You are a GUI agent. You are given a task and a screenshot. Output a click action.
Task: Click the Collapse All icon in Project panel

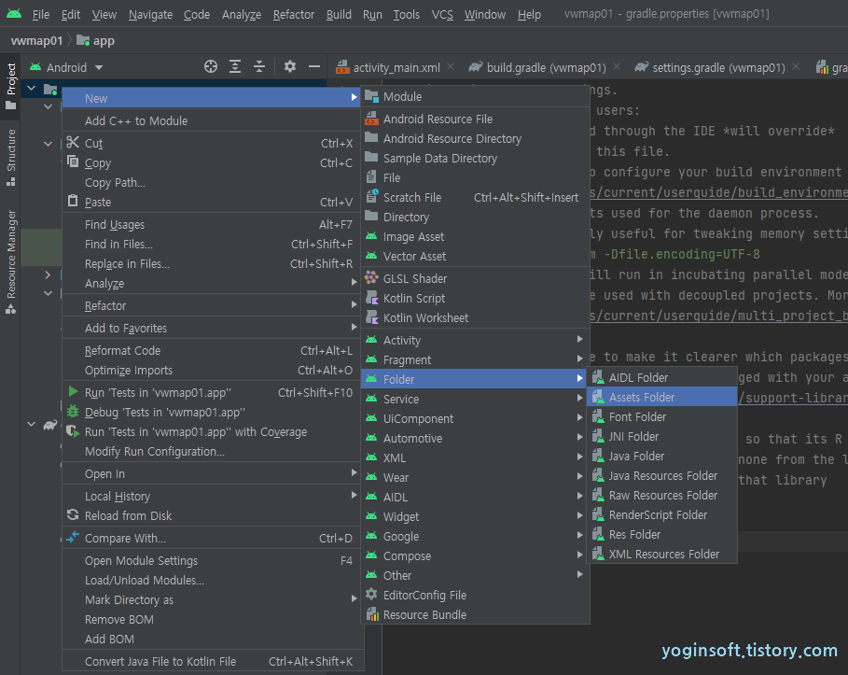(259, 67)
